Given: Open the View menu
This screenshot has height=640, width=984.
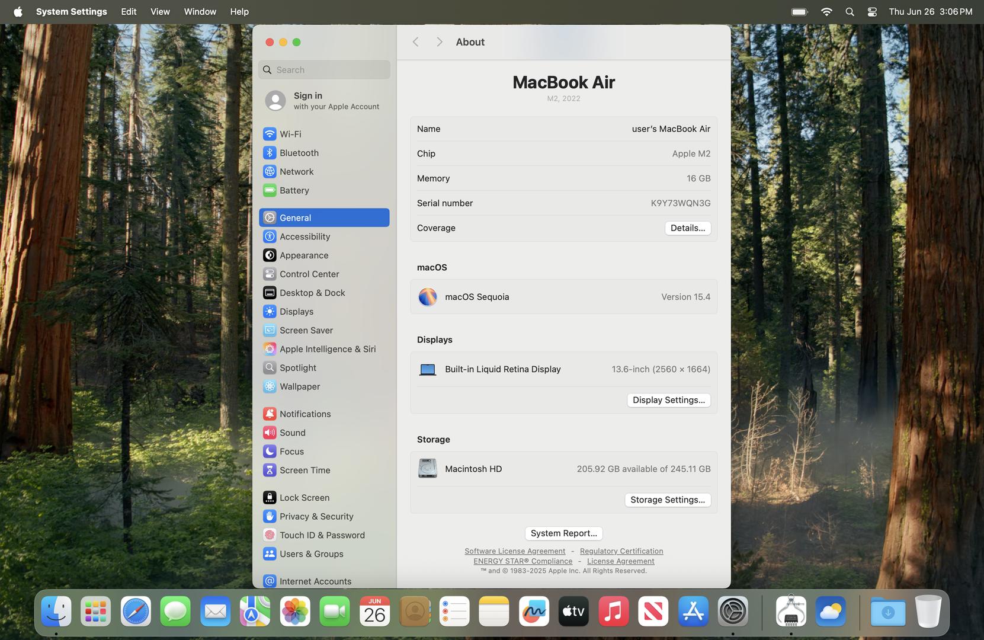Looking at the screenshot, I should 160,12.
